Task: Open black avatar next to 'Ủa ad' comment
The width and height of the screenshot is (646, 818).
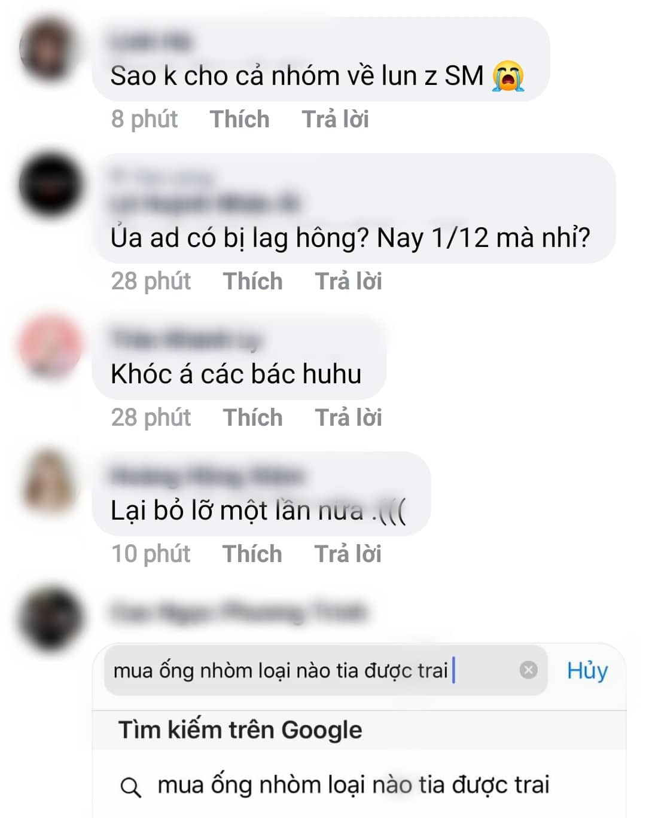Action: (x=50, y=184)
